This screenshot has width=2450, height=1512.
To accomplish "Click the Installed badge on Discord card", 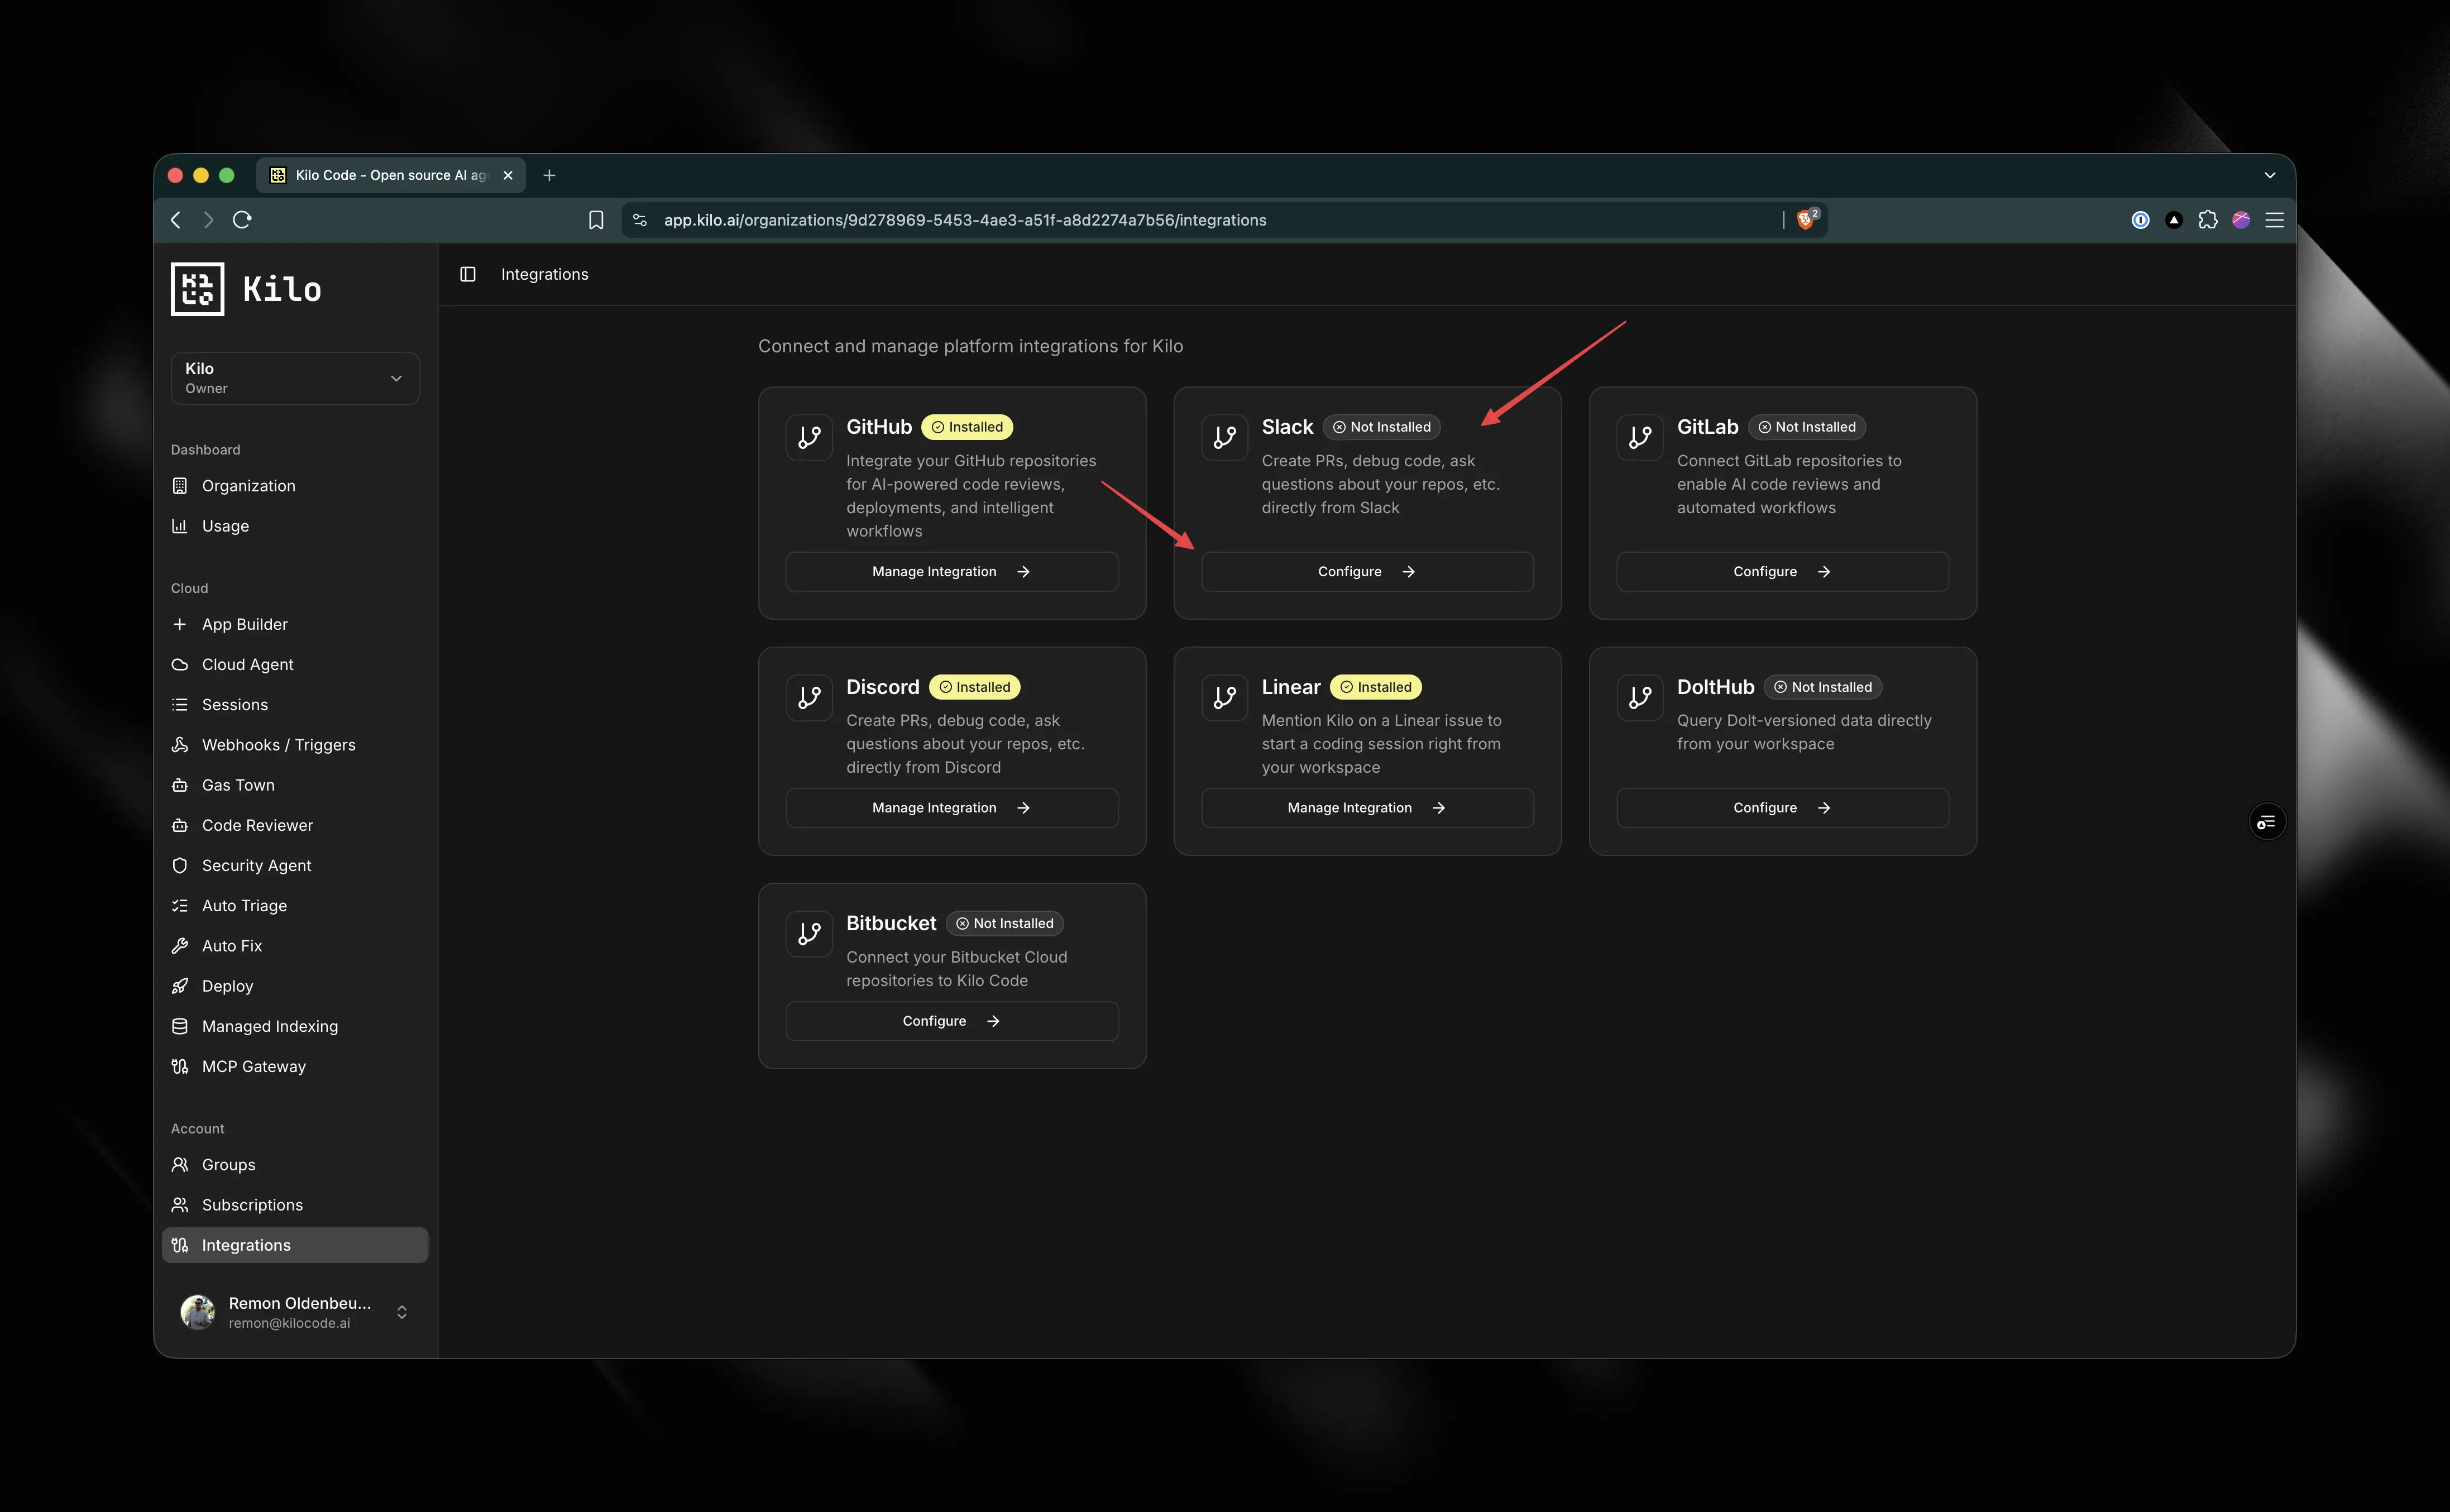I will 975,687.
